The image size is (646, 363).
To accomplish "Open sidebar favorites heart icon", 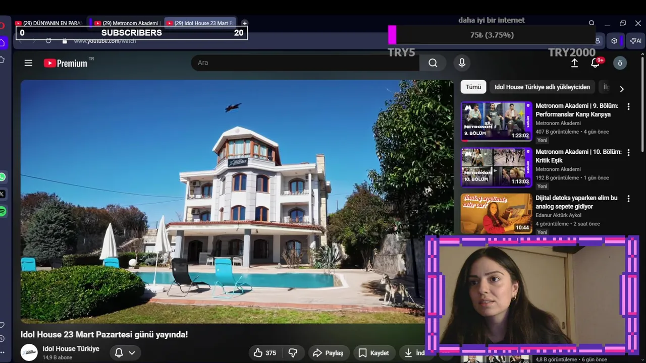I will (2, 325).
